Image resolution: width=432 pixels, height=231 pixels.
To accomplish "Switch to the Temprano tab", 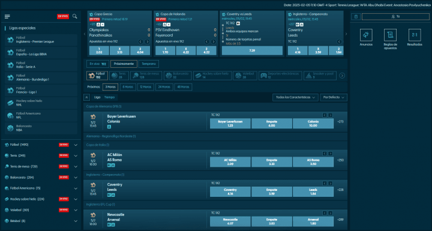I will click(x=149, y=64).
